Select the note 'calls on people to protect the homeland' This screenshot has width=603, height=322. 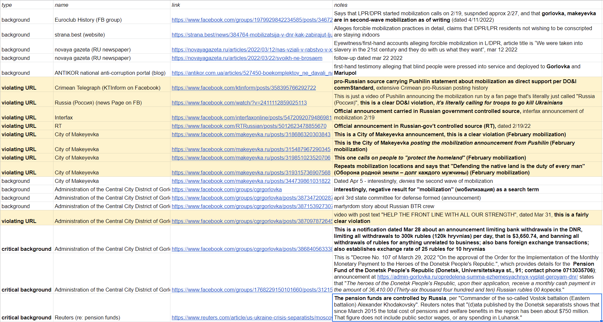(467, 158)
